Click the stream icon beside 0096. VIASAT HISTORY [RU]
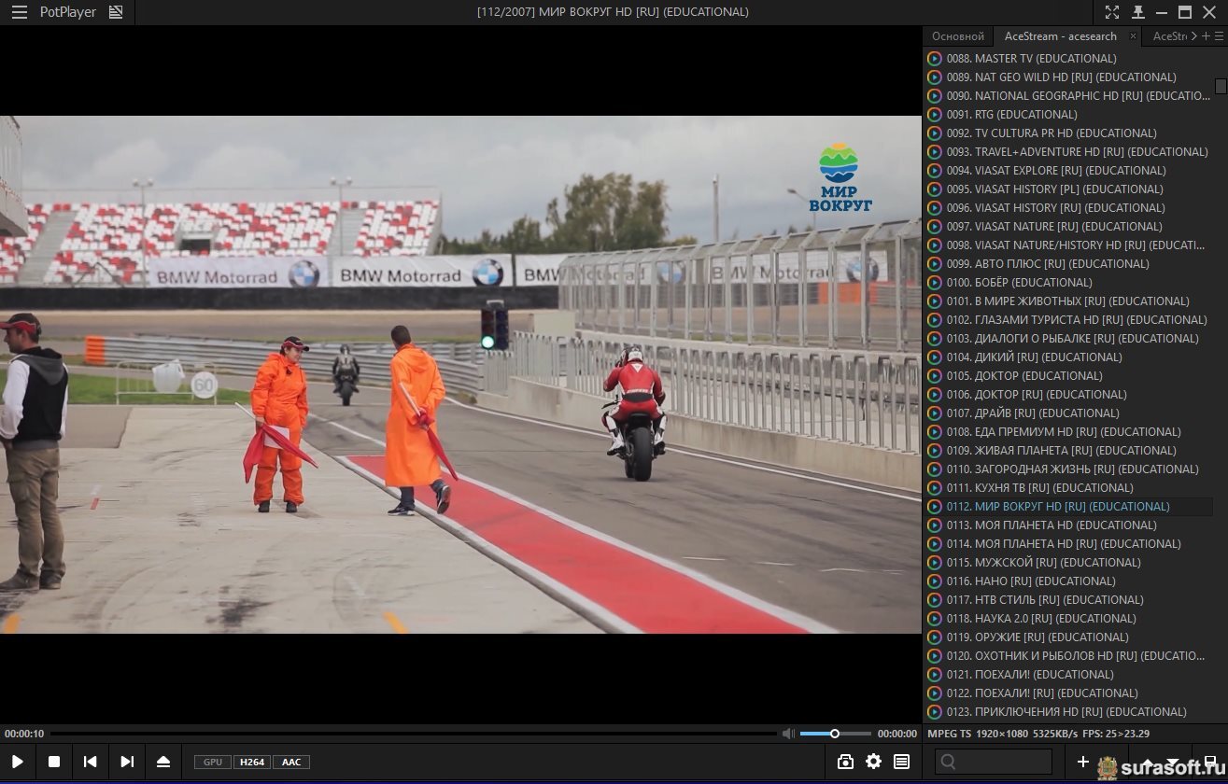 click(x=935, y=207)
